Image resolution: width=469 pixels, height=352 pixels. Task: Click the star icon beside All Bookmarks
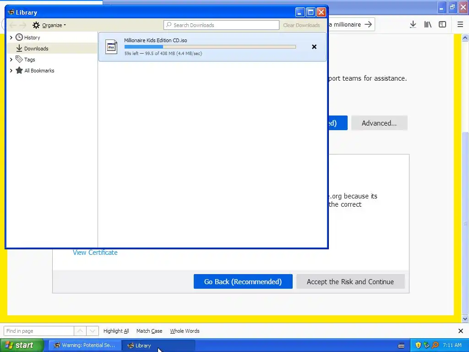[x=19, y=70]
